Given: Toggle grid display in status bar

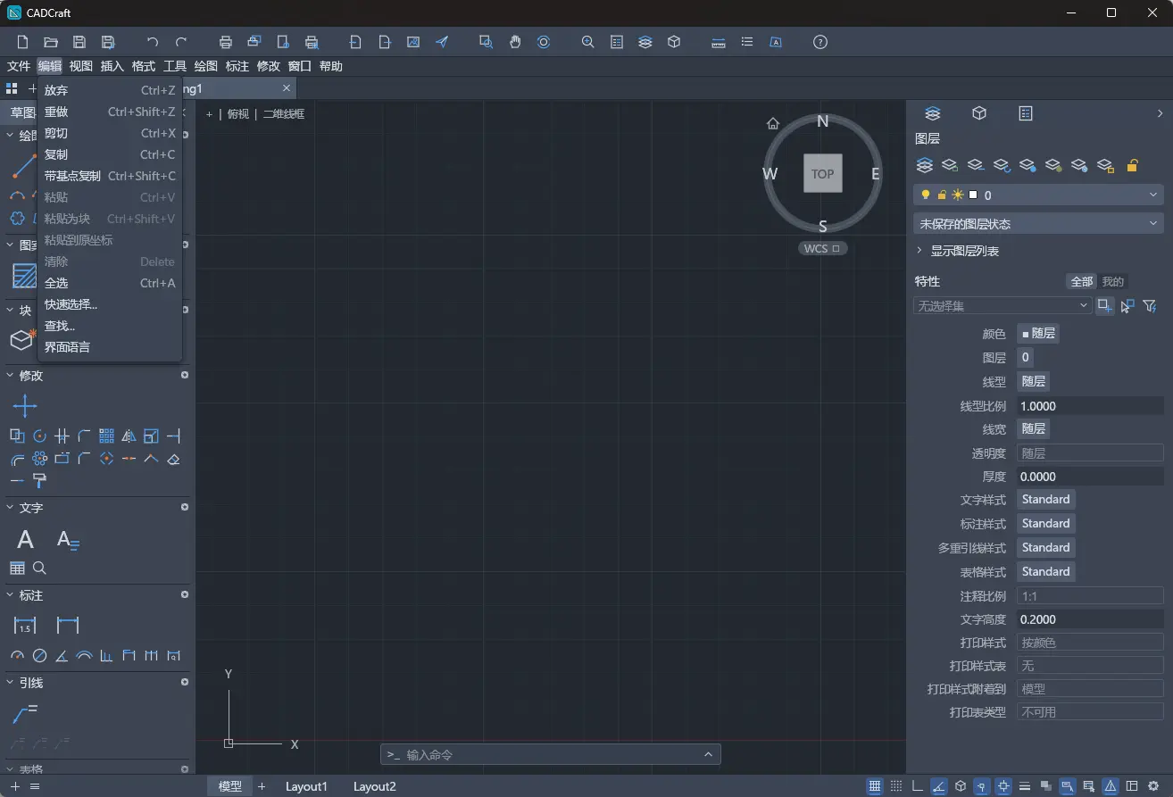Looking at the screenshot, I should 875,786.
